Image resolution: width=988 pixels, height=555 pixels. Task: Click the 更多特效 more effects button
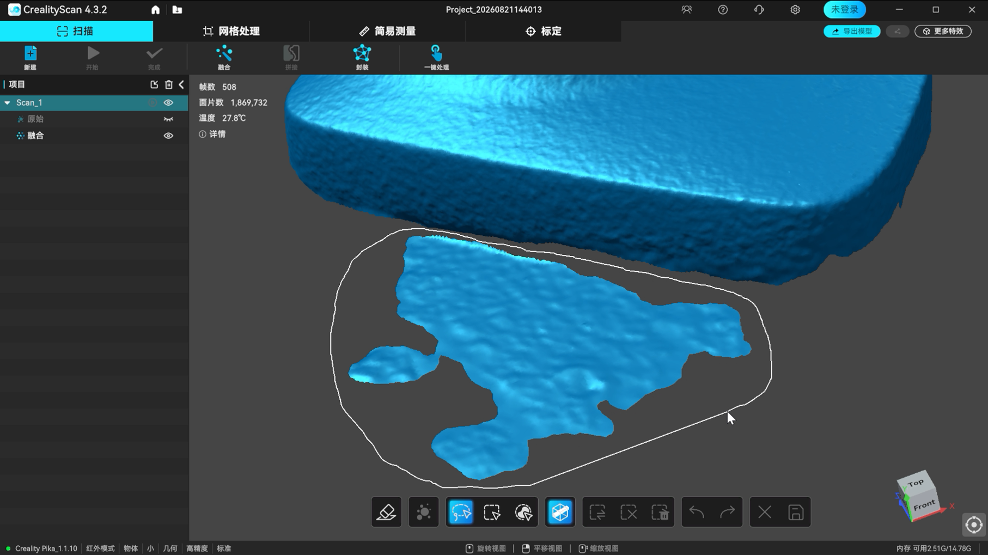point(943,31)
